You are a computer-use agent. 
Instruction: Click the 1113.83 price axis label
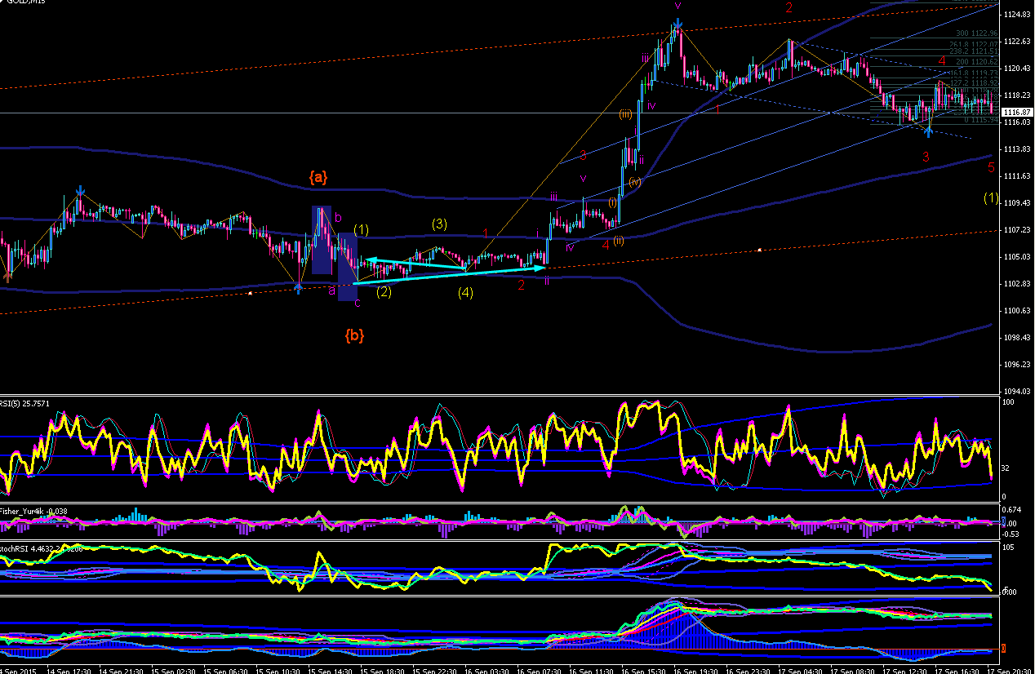click(1017, 149)
